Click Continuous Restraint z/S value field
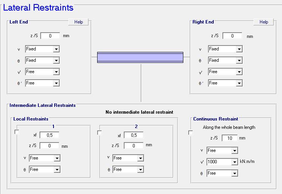 [230, 138]
